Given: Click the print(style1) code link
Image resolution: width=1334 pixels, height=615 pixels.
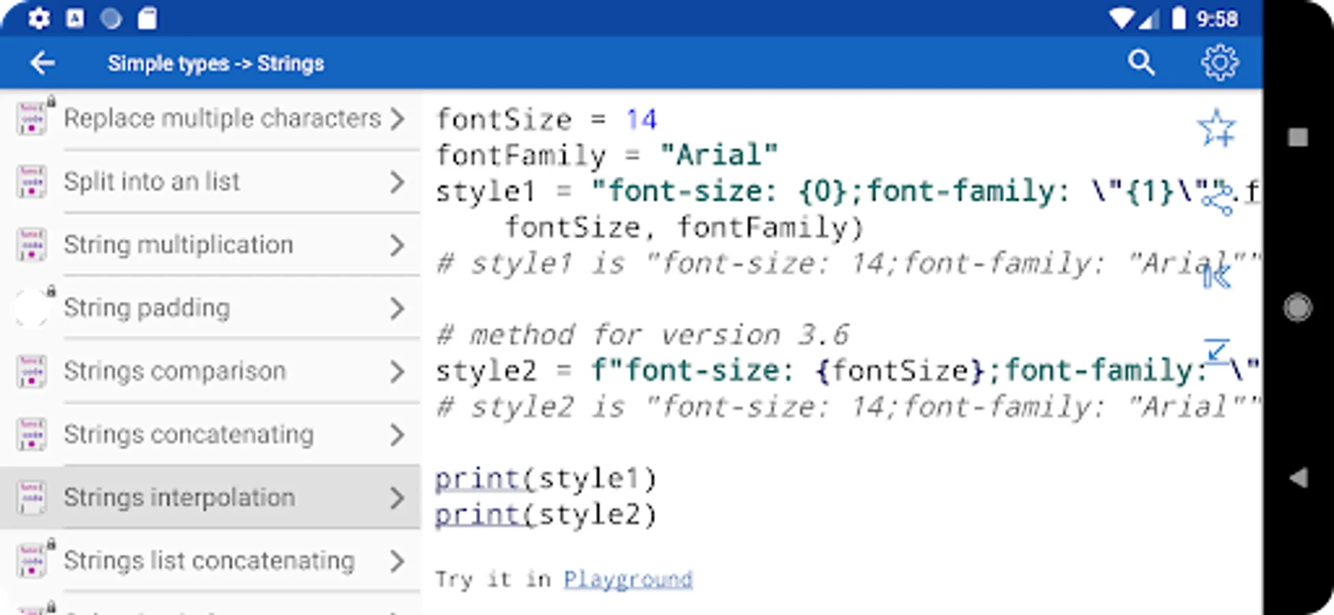Looking at the screenshot, I should 478,478.
